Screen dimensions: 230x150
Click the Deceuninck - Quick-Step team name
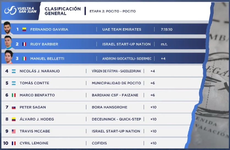(116, 119)
